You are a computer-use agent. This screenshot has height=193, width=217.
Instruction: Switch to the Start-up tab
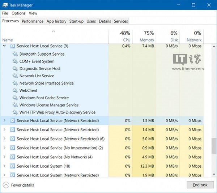pos(76,21)
